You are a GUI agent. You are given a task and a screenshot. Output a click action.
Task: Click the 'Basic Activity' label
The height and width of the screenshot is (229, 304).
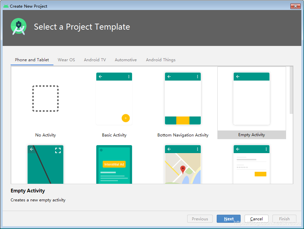coord(114,135)
